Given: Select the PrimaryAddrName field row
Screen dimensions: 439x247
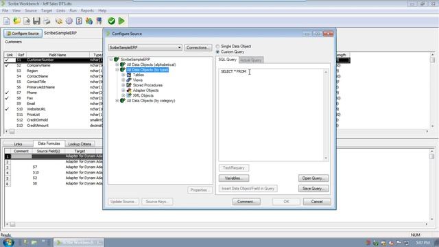Looking at the screenshot, I should 54,87.
